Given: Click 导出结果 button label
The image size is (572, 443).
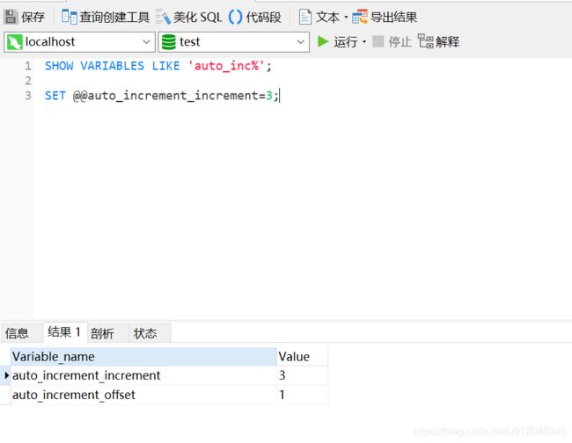Looking at the screenshot, I should pos(393,17).
